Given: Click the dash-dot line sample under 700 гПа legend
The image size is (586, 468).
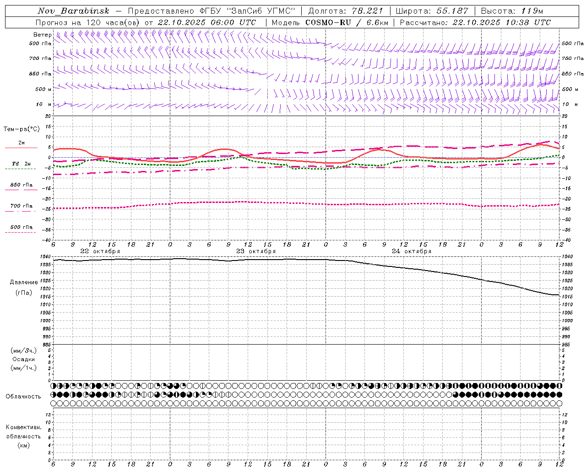Looking at the screenshot, I should pyautogui.click(x=20, y=211).
